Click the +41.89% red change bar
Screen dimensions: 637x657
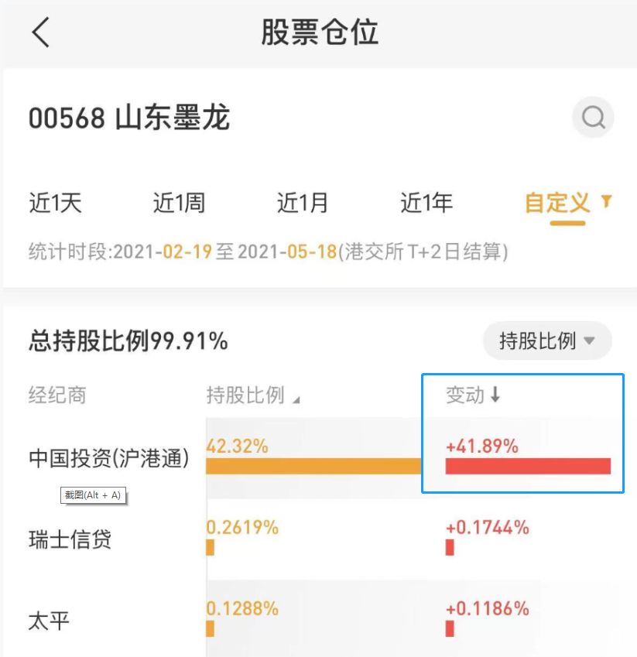pyautogui.click(x=528, y=466)
